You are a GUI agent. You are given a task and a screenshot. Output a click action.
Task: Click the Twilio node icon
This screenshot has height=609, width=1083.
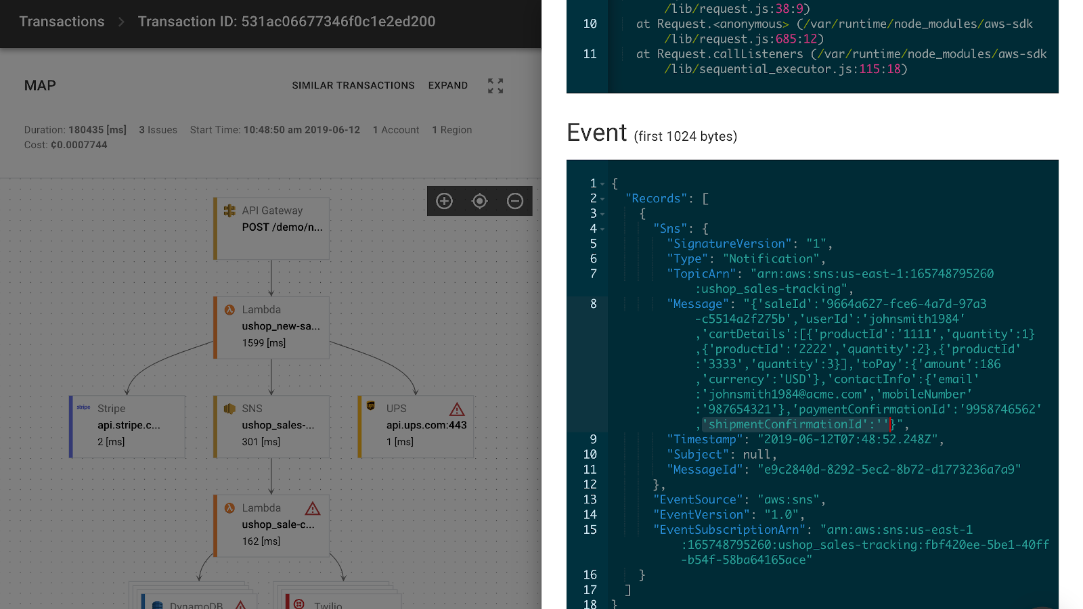pos(299,604)
